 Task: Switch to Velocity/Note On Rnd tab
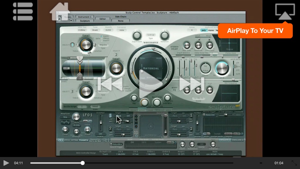tap(95, 140)
